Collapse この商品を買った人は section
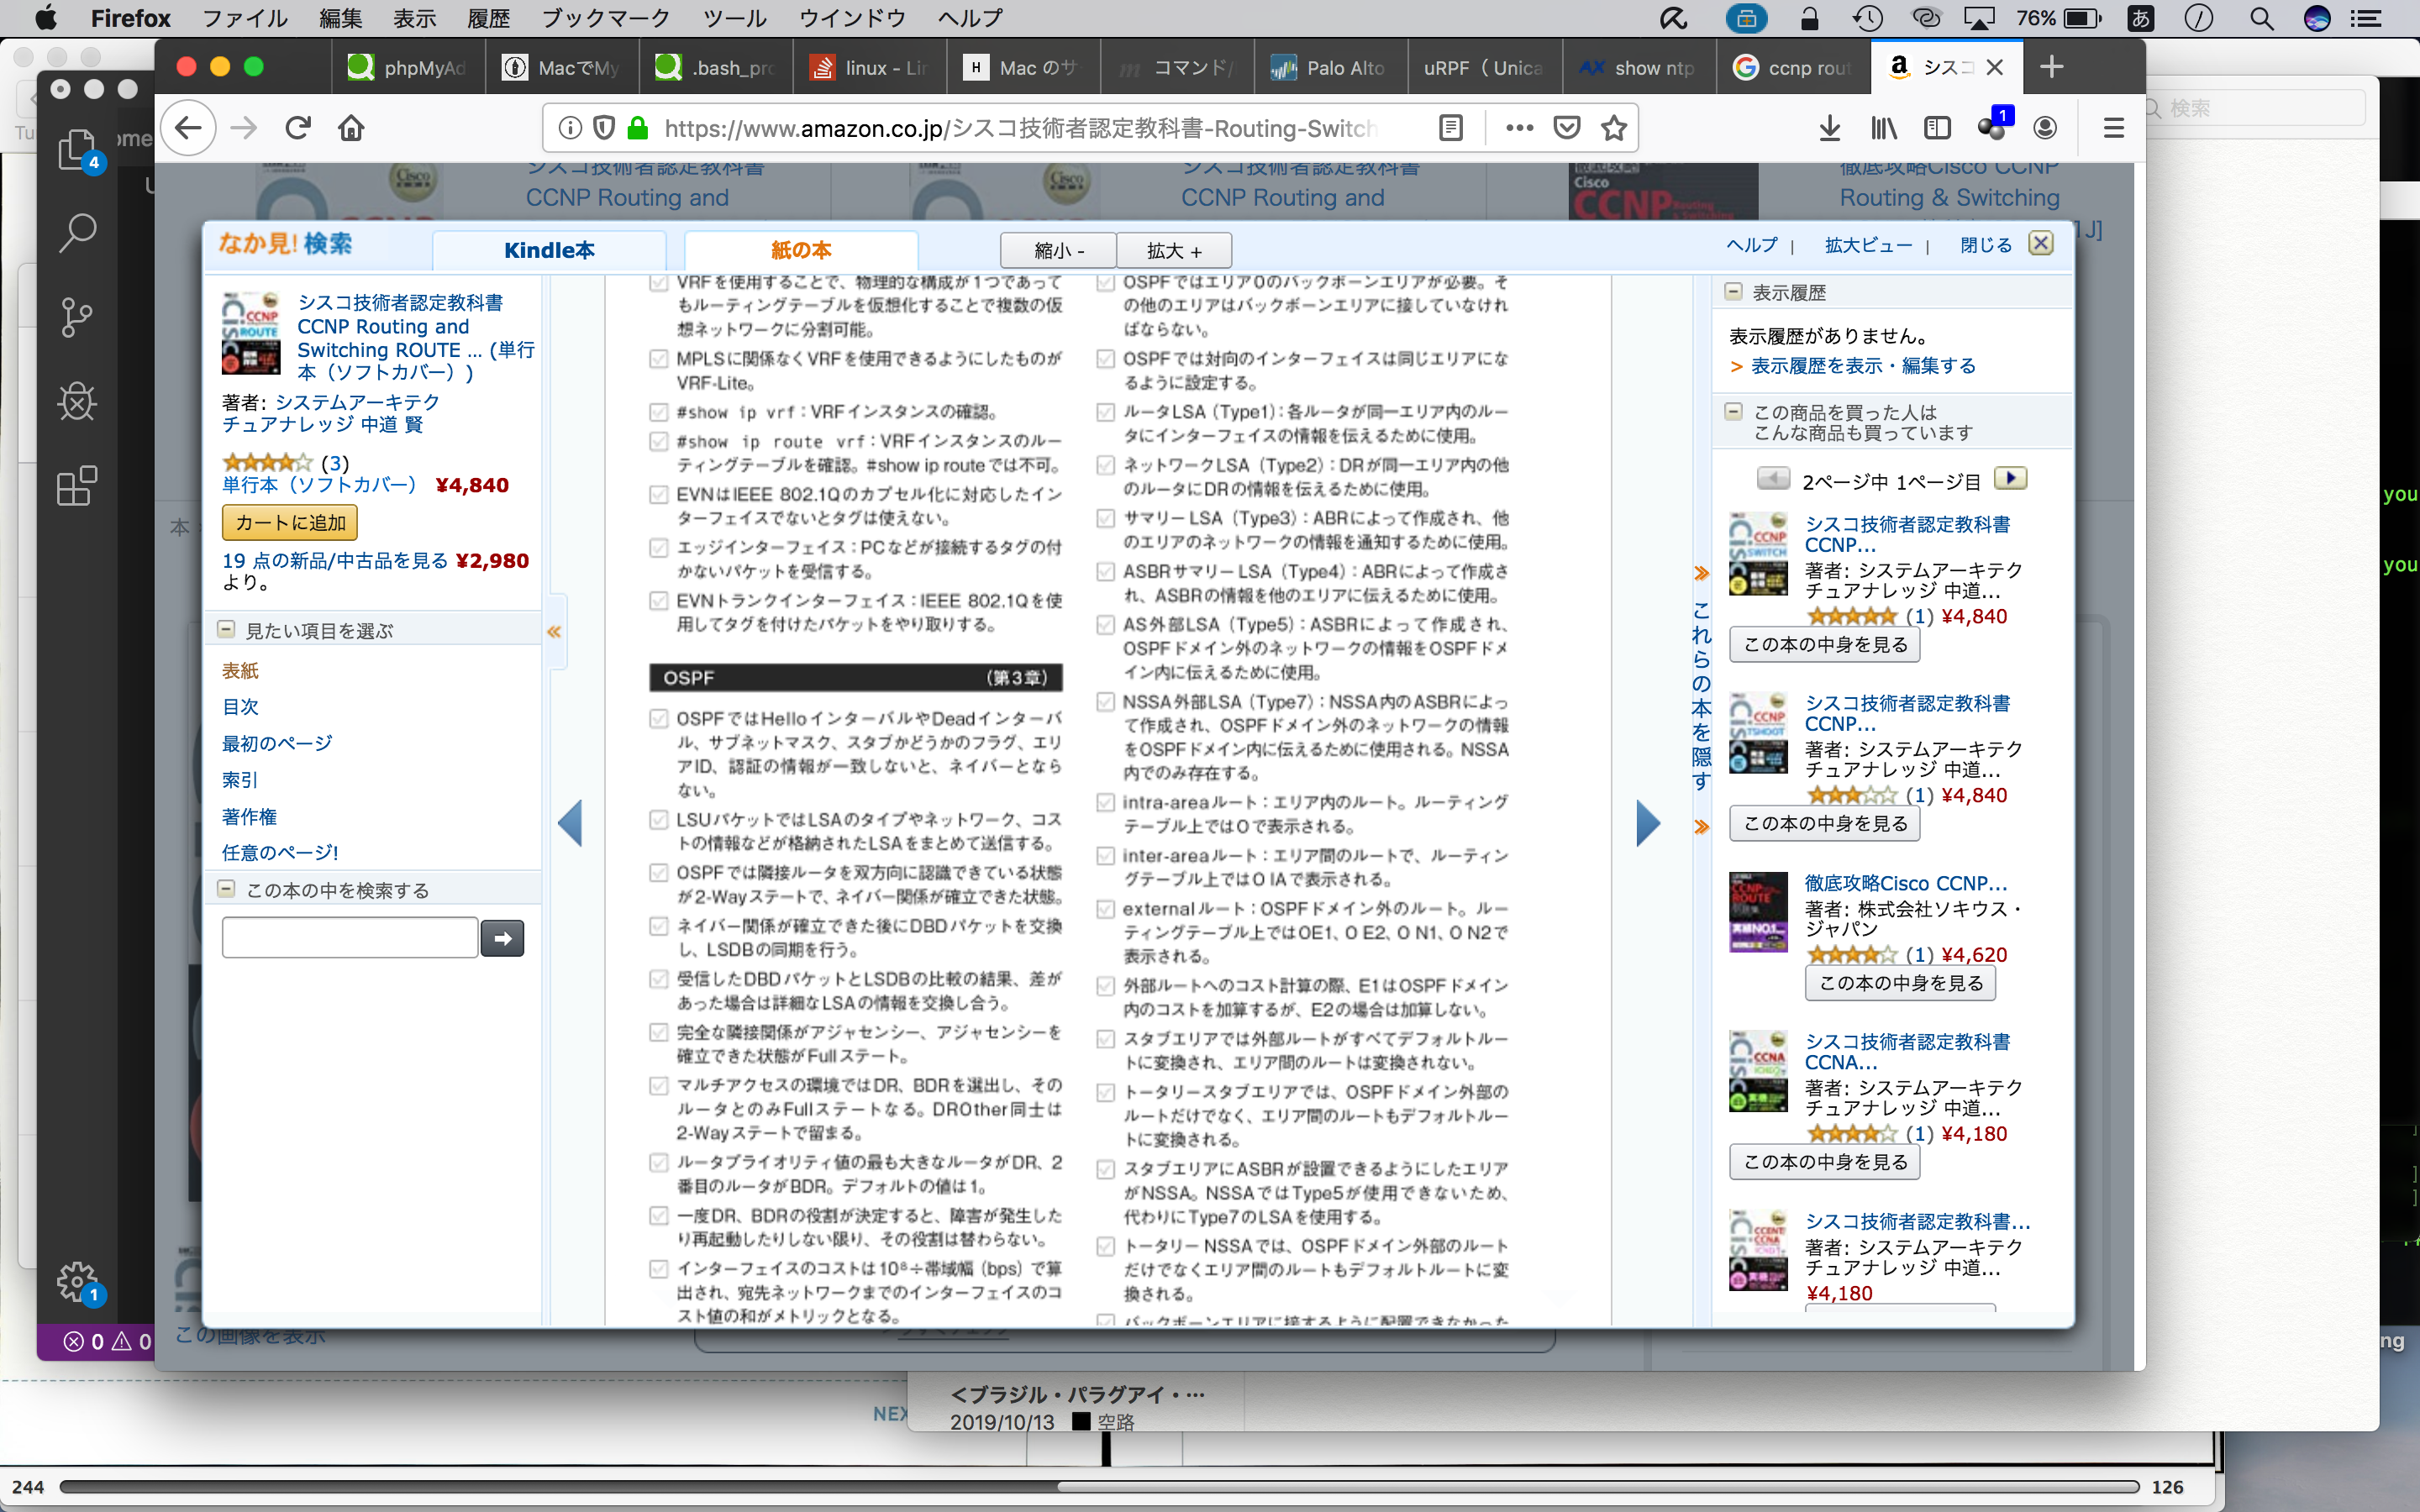Image resolution: width=2420 pixels, height=1512 pixels. (1733, 412)
